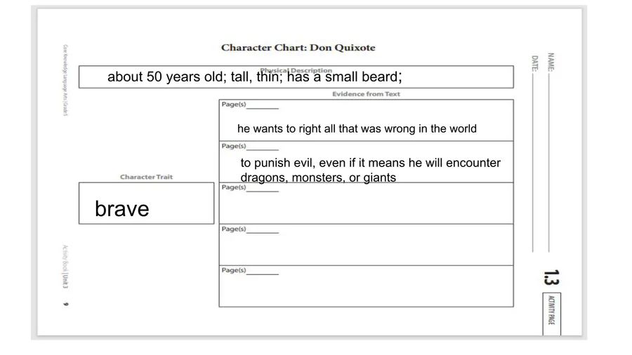This screenshot has height=355, width=632.
Task: Click the empty fifth evidence box
Action: point(366,290)
